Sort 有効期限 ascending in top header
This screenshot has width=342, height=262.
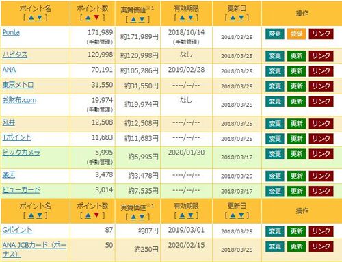182,18
